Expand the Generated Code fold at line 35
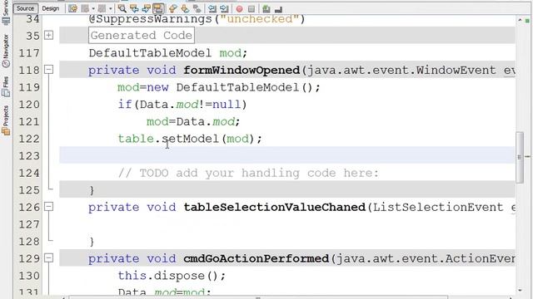 pos(49,35)
